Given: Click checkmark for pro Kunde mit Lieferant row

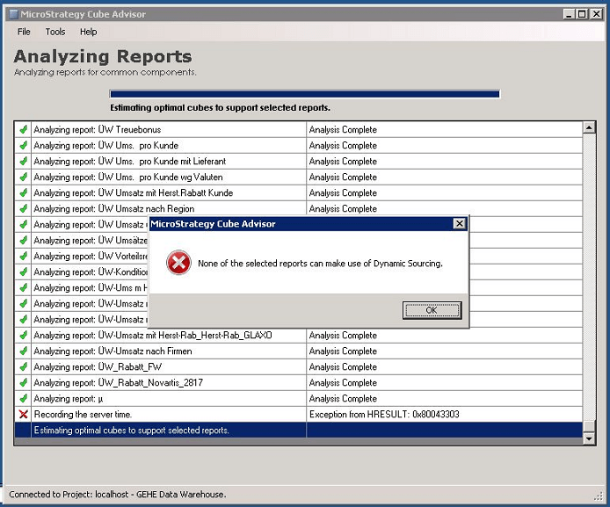Looking at the screenshot, I should click(24, 161).
